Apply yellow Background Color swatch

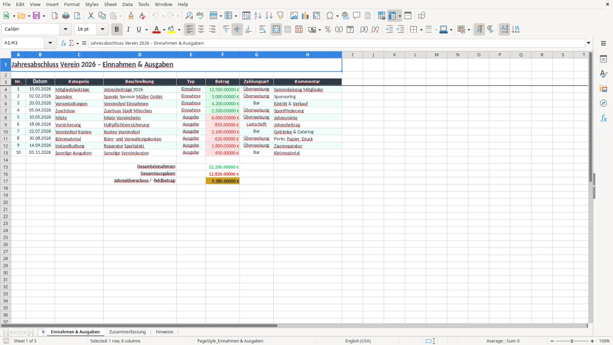click(x=171, y=30)
